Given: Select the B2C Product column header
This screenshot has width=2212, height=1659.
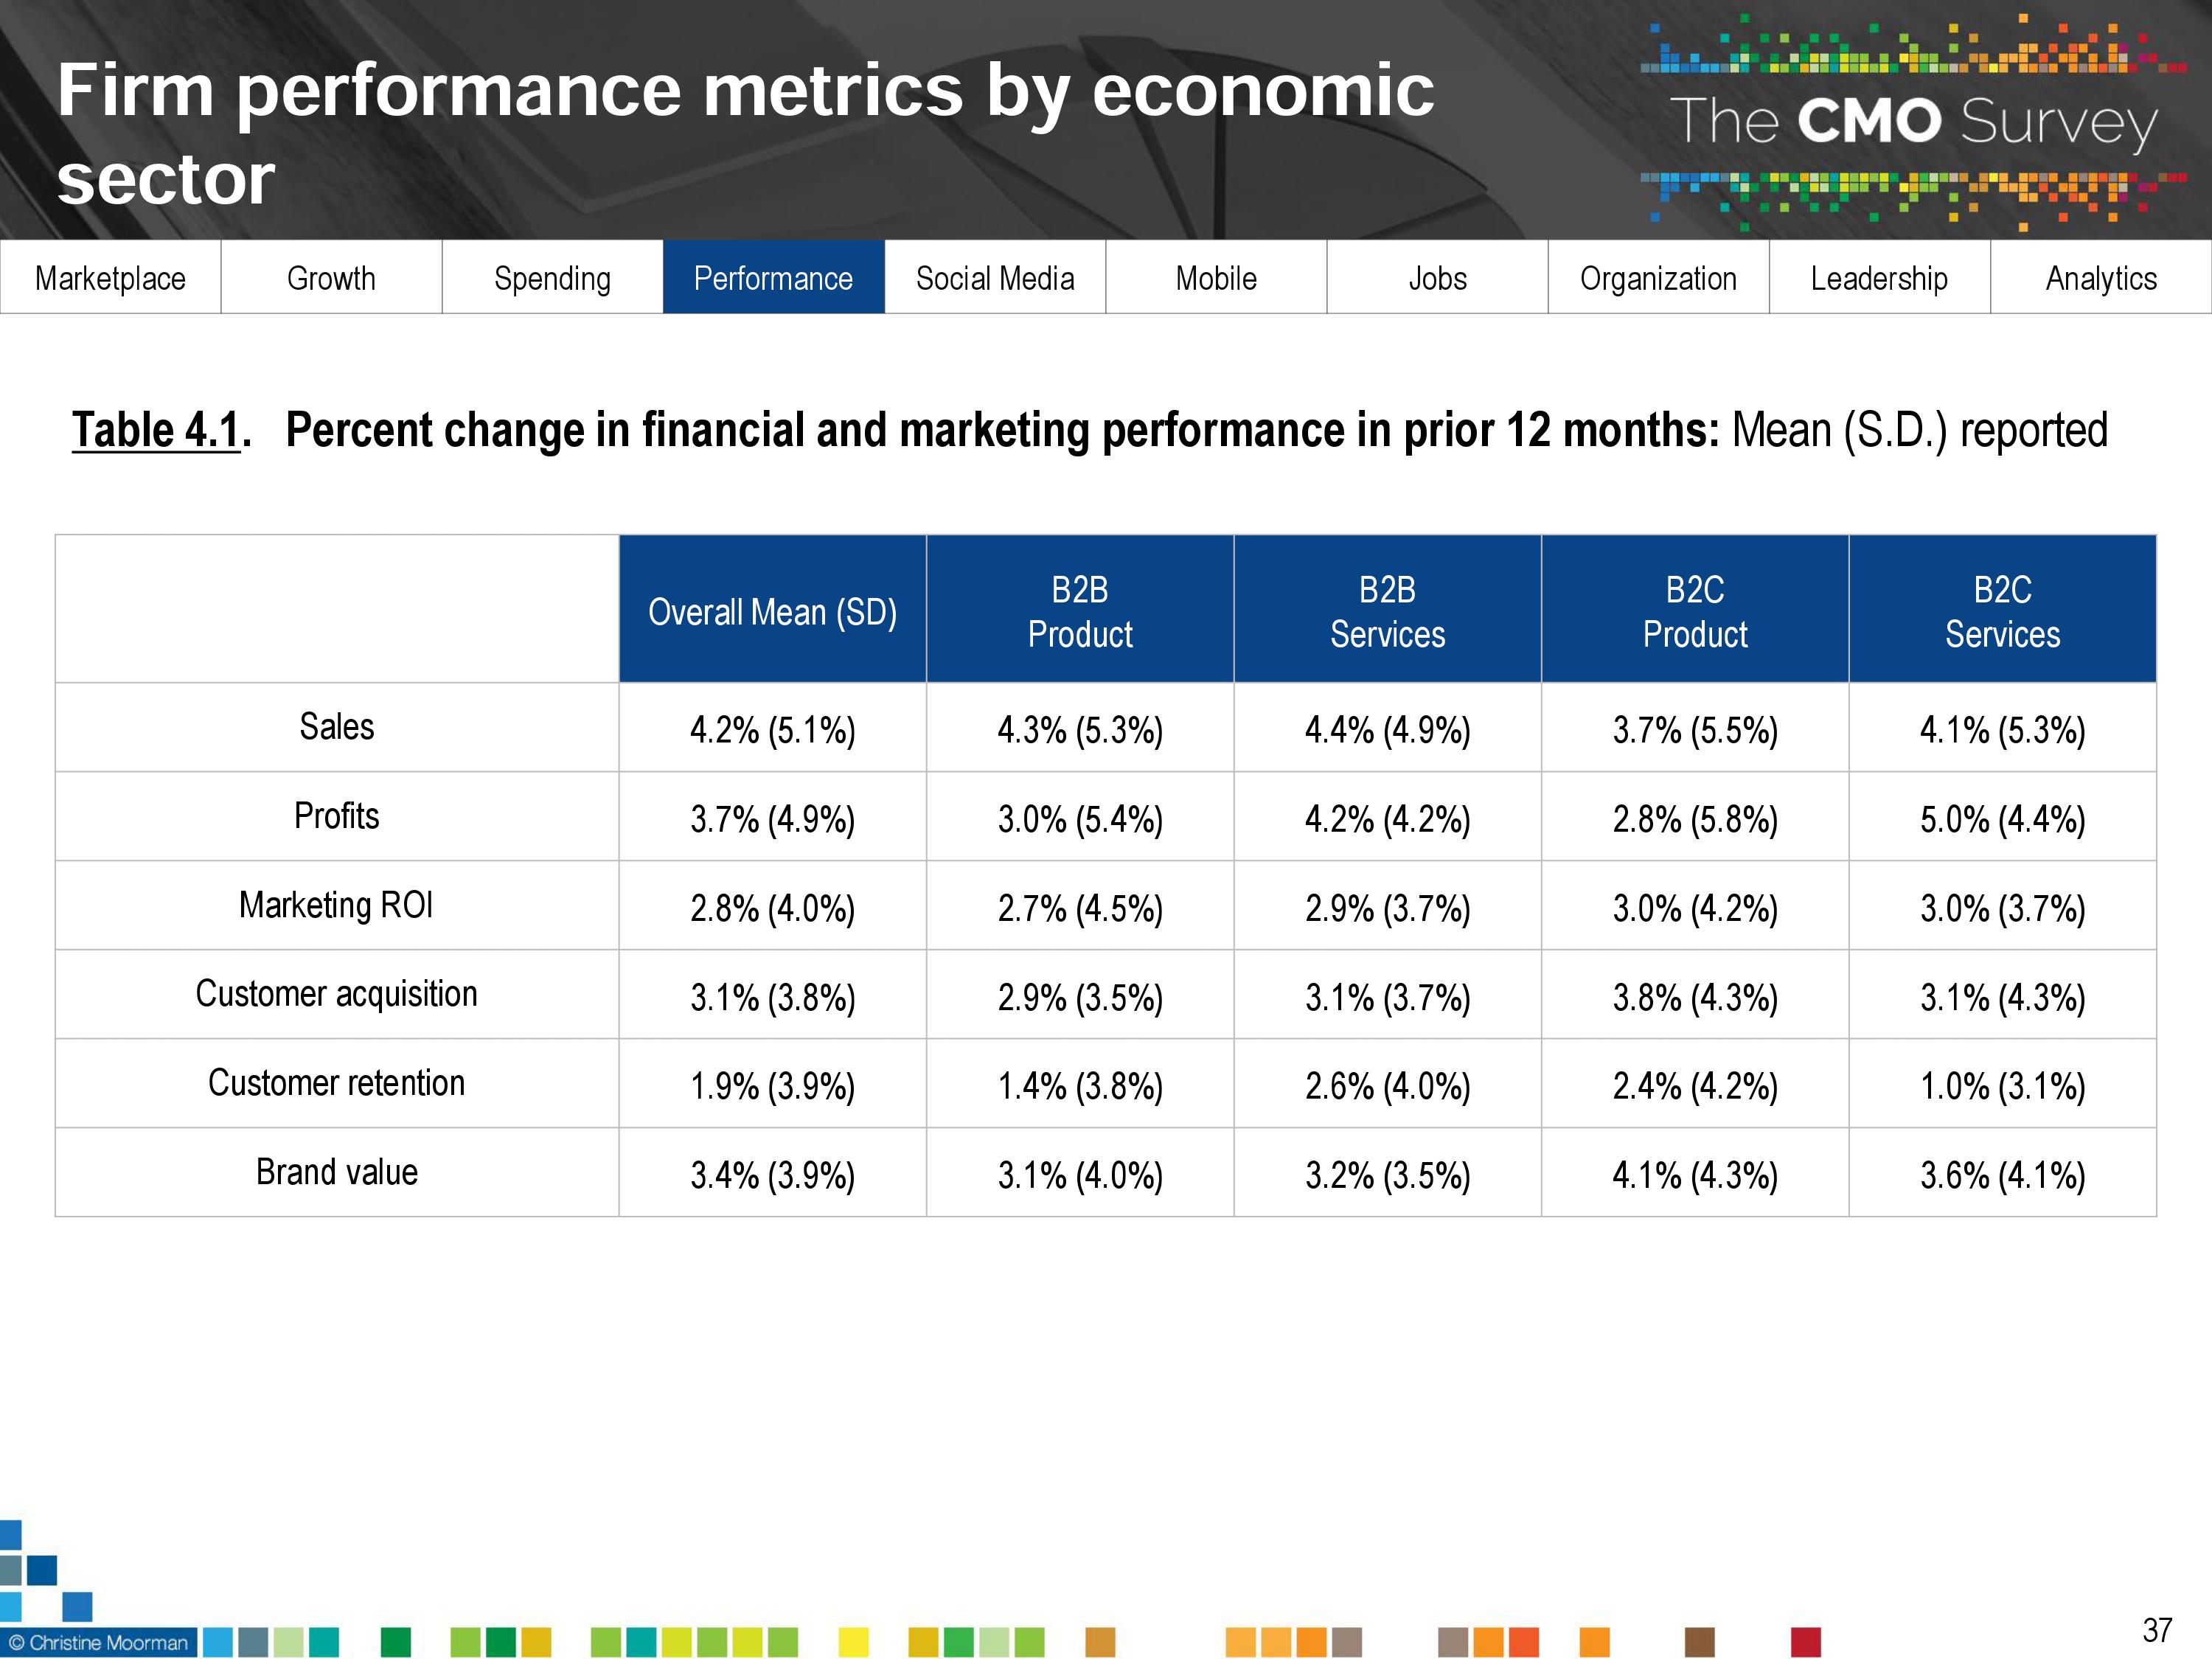Looking at the screenshot, I should pyautogui.click(x=1694, y=611).
